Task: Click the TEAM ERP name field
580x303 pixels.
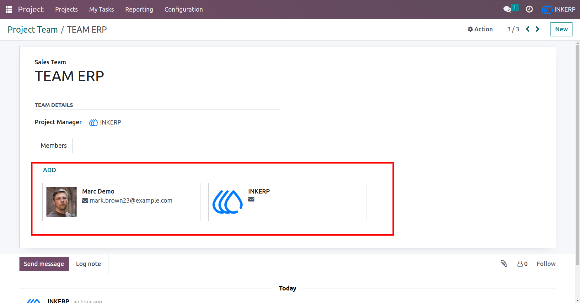Action: [x=69, y=76]
